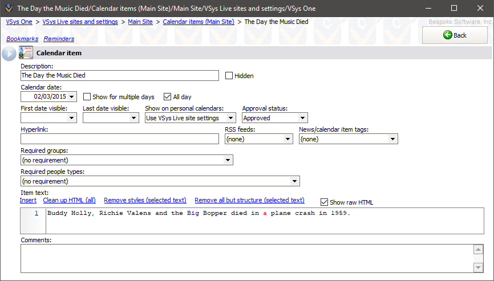
Task: Open the Bookmarks link
Action: coord(22,39)
